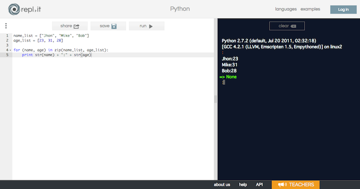Open the languages page
The image size is (360, 189).
click(x=286, y=9)
